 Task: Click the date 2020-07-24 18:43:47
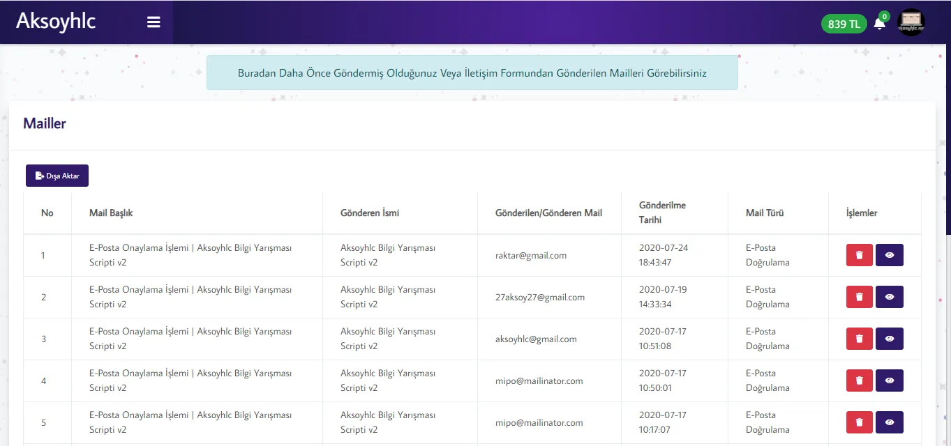[x=663, y=255]
